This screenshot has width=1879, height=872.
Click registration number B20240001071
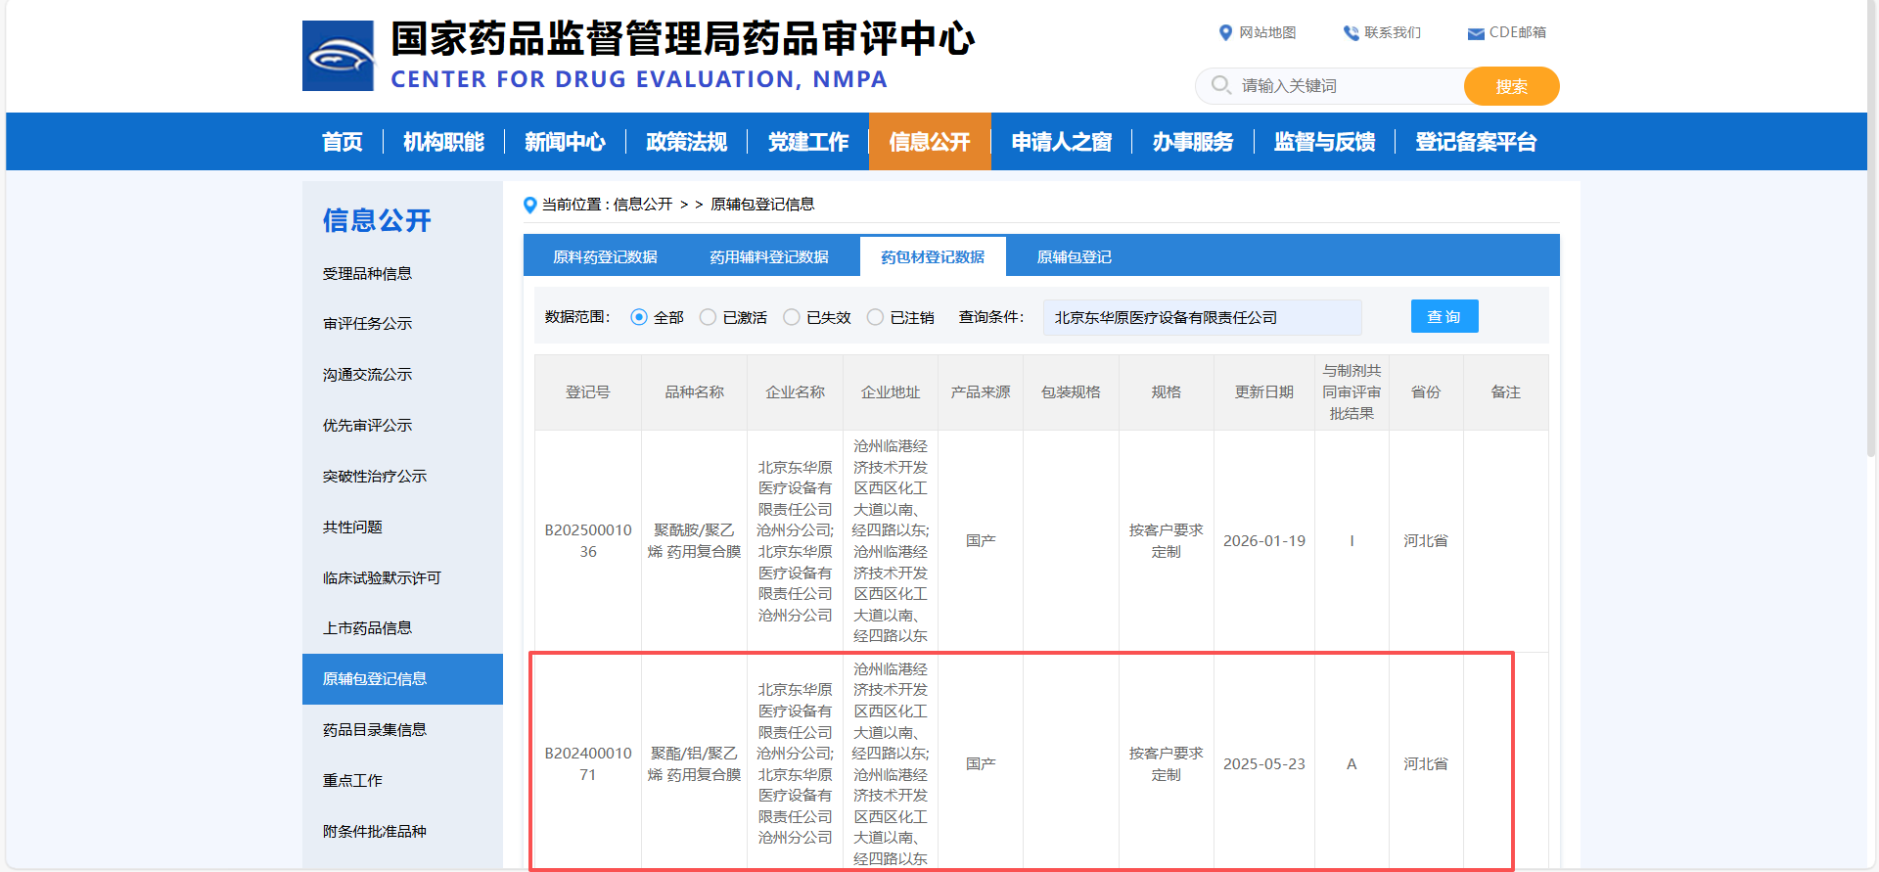pyautogui.click(x=588, y=764)
